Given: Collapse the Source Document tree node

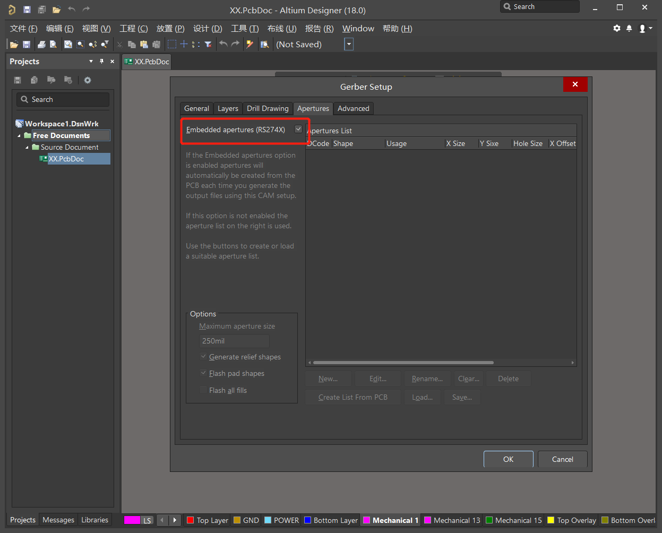Looking at the screenshot, I should coord(27,148).
